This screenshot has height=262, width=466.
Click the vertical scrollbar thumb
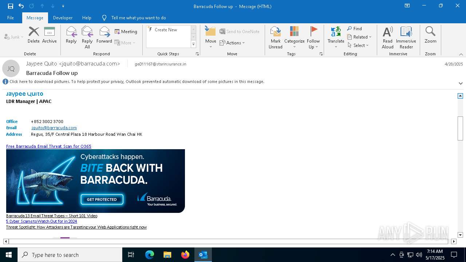(x=460, y=128)
